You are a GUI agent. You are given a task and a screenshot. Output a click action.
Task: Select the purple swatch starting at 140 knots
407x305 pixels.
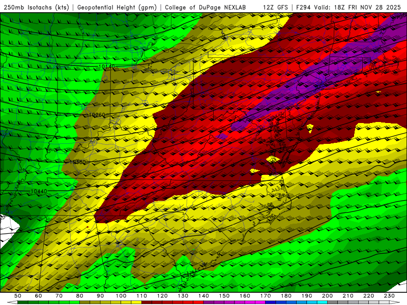(x=209, y=302)
